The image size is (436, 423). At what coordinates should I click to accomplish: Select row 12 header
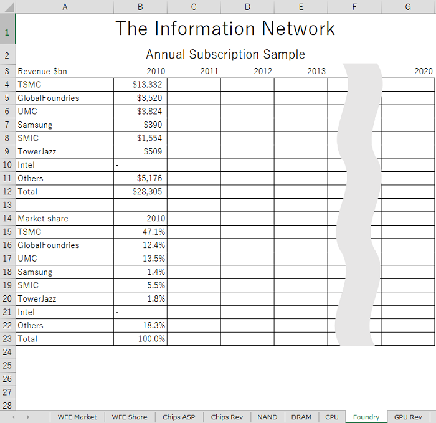(7, 192)
